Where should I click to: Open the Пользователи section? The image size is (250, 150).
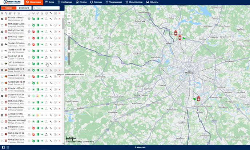134,2
